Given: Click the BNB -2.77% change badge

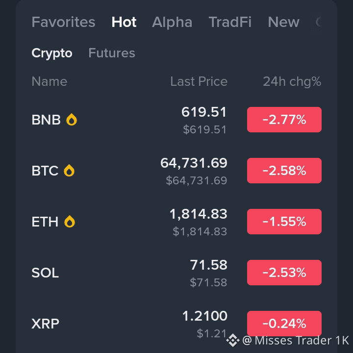Looking at the screenshot, I should pos(284,120).
